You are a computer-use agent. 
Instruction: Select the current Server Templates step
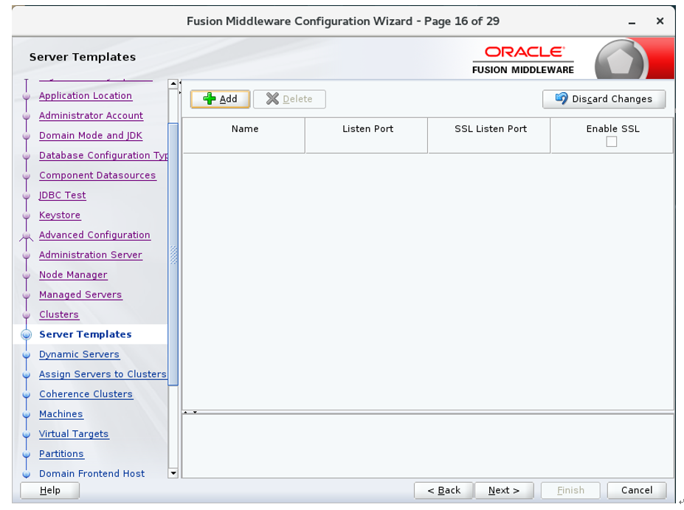pos(86,334)
